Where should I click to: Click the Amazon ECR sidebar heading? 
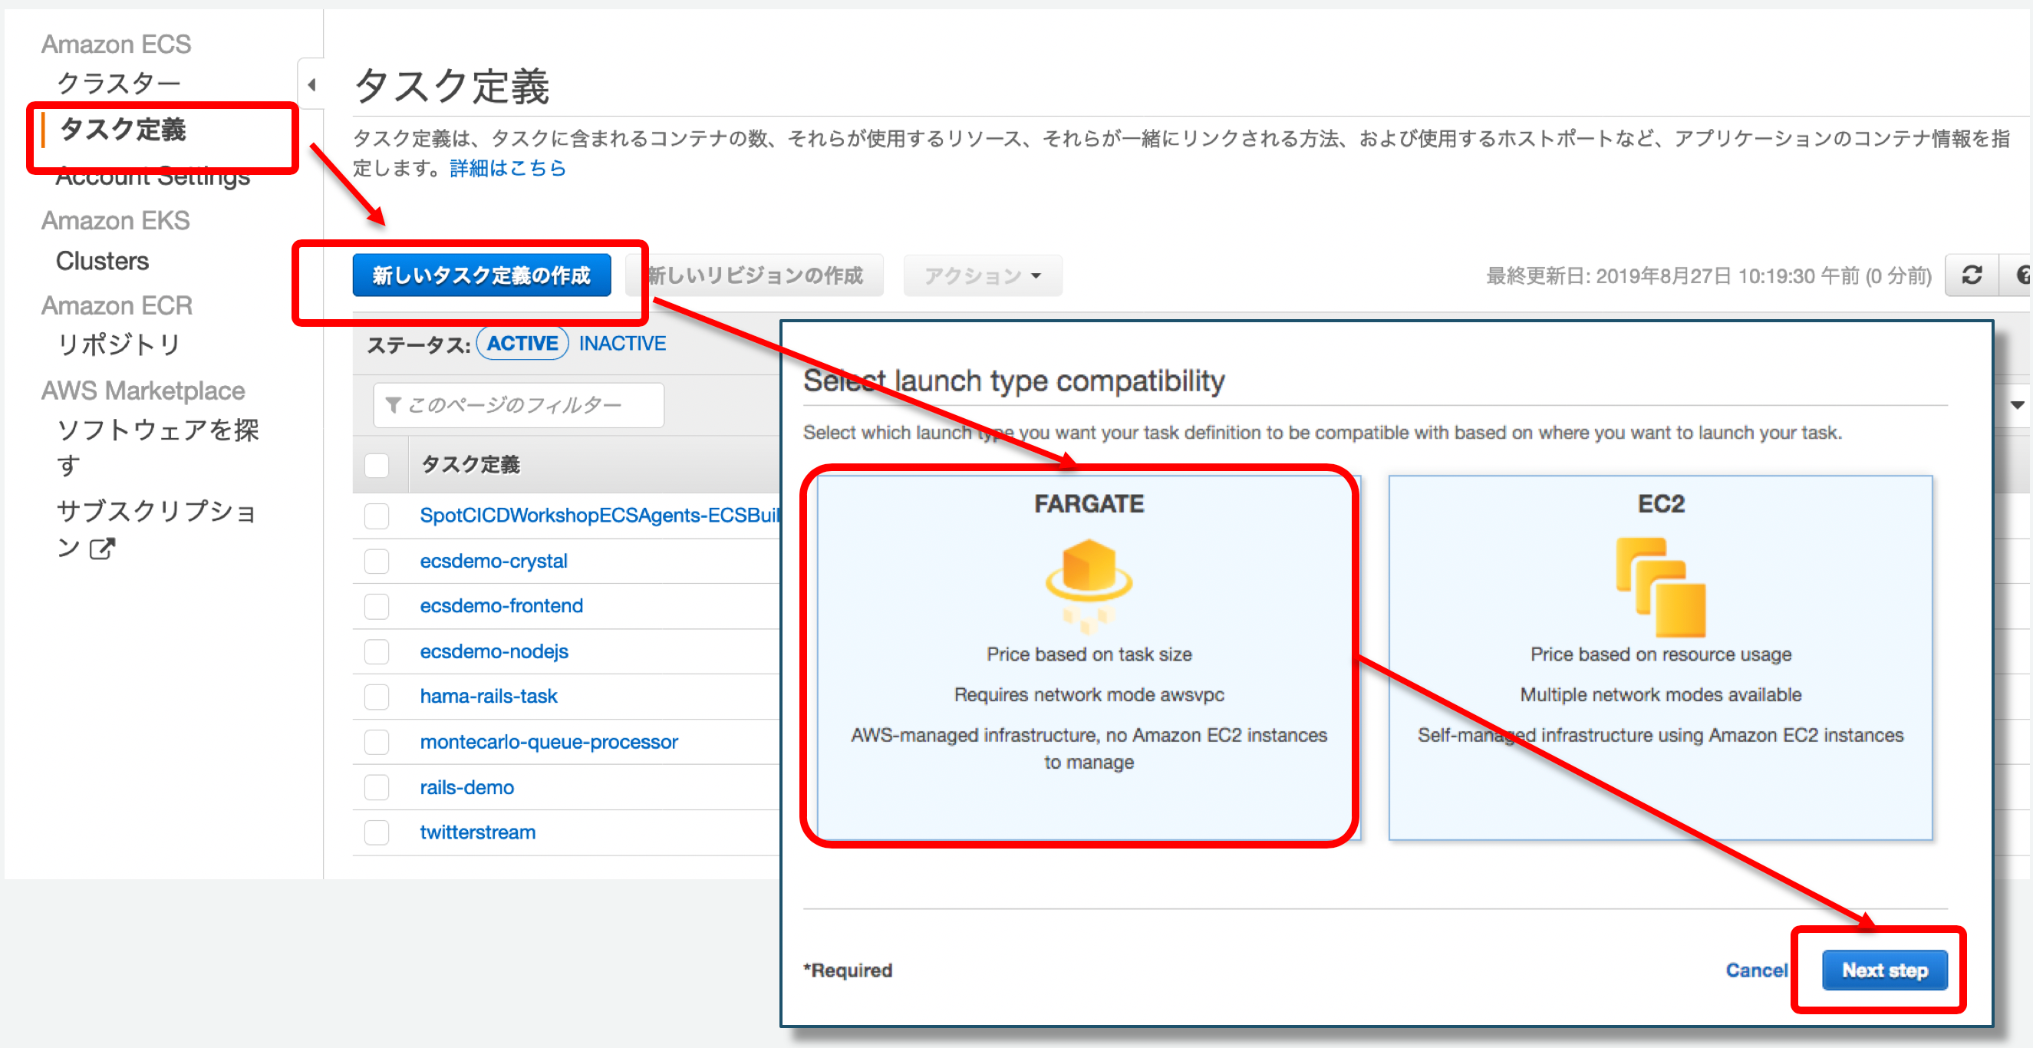117,305
